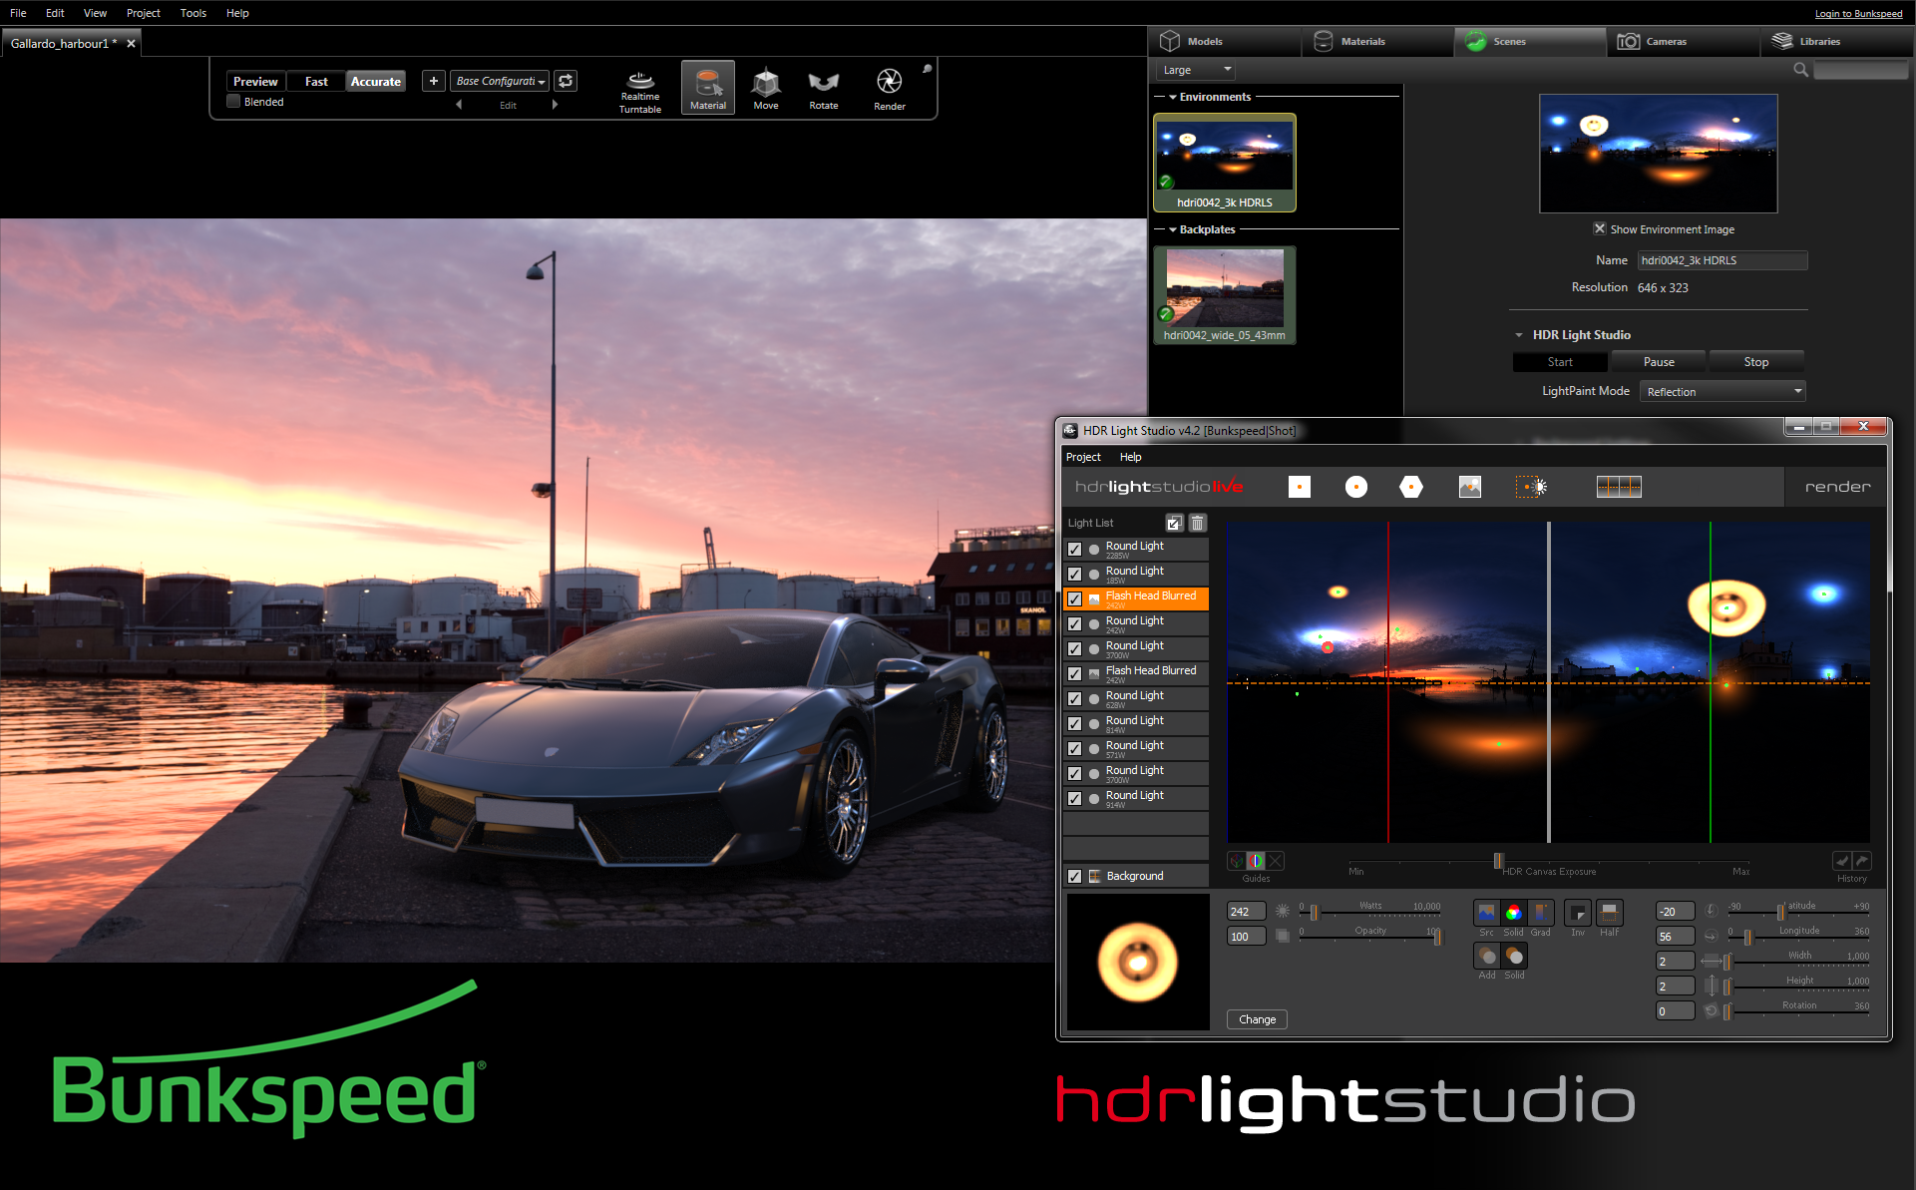Switch to the Materials tab
This screenshot has width=1916, height=1190.
[x=1362, y=41]
